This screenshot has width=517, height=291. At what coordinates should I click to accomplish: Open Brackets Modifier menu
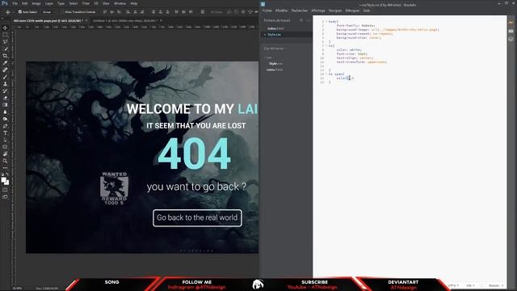point(281,11)
